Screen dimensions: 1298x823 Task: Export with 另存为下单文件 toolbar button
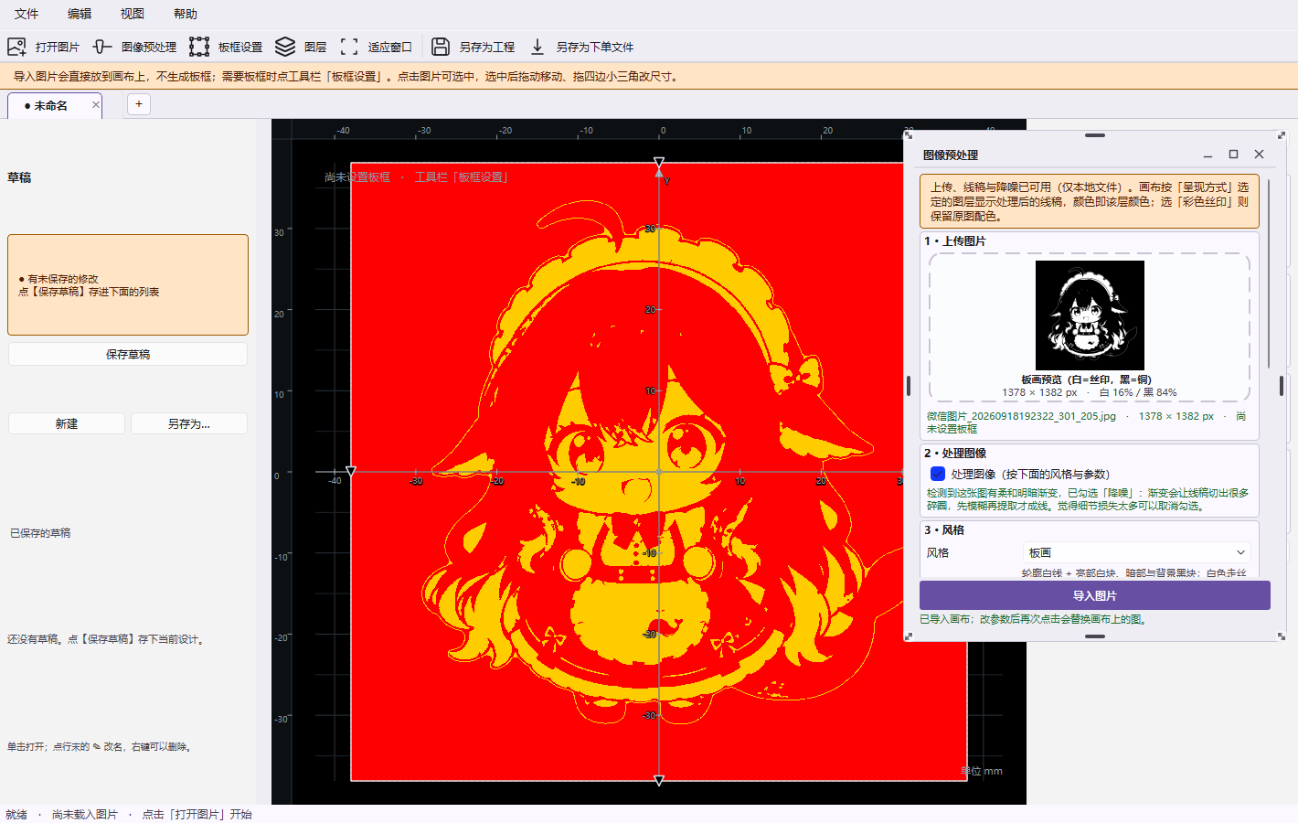click(580, 47)
